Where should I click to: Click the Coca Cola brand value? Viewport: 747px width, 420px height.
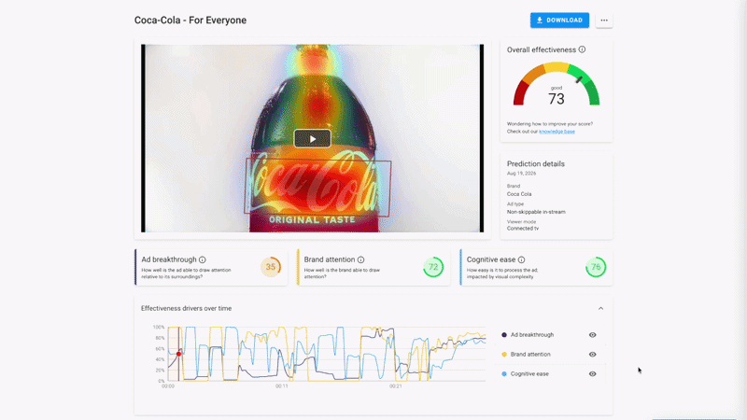pos(519,194)
